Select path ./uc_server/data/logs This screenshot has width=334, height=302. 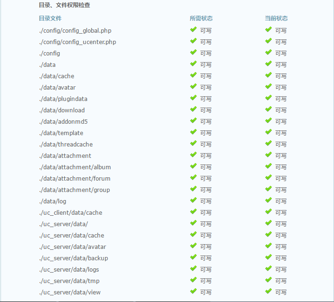(x=69, y=269)
